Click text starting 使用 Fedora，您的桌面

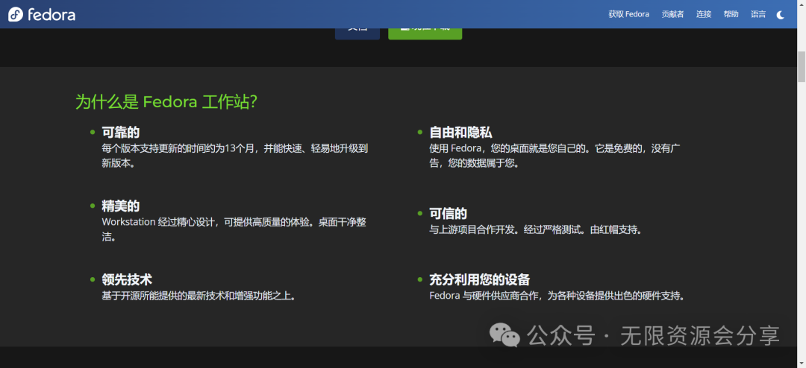555,156
